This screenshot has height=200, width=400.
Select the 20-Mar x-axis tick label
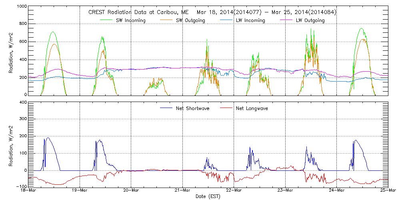click(131, 190)
